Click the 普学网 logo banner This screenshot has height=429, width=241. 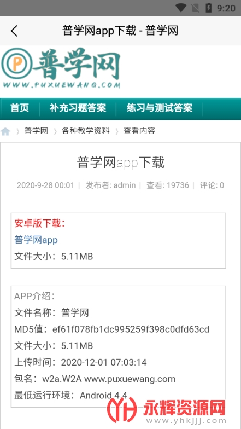coord(61,68)
